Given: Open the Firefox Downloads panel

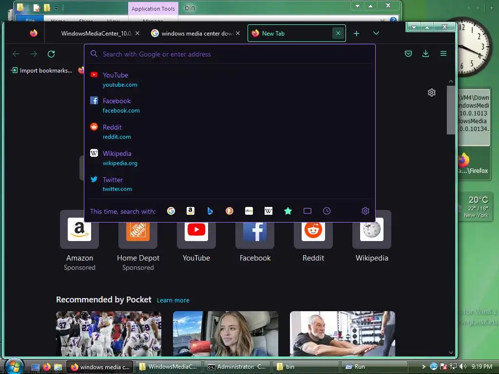Looking at the screenshot, I should tap(425, 54).
